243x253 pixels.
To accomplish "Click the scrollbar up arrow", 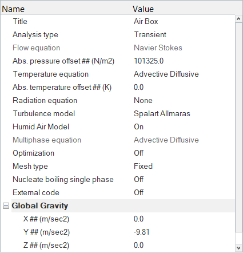I will [x=238, y=19].
